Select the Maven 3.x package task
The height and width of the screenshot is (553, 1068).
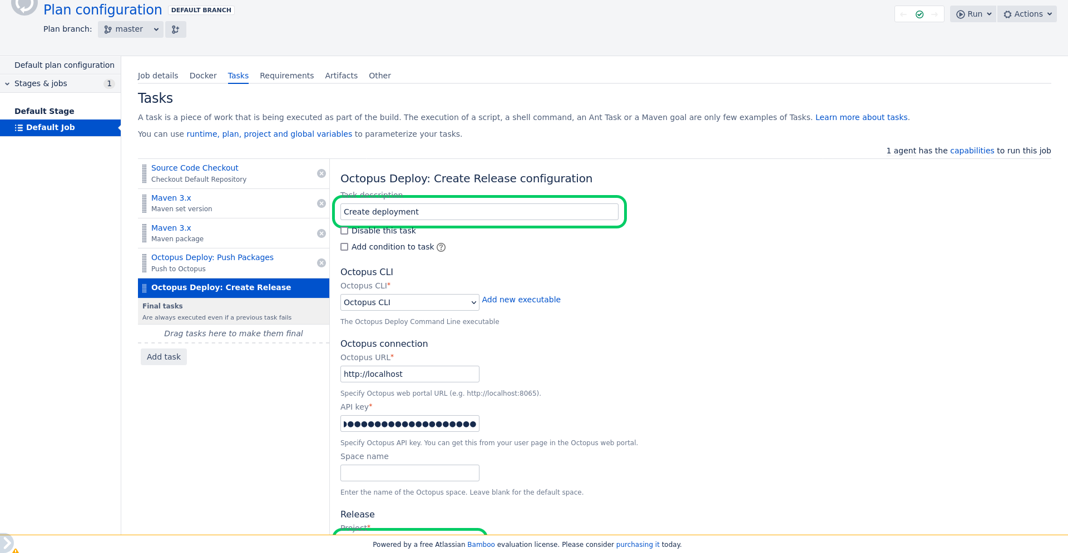click(x=171, y=228)
